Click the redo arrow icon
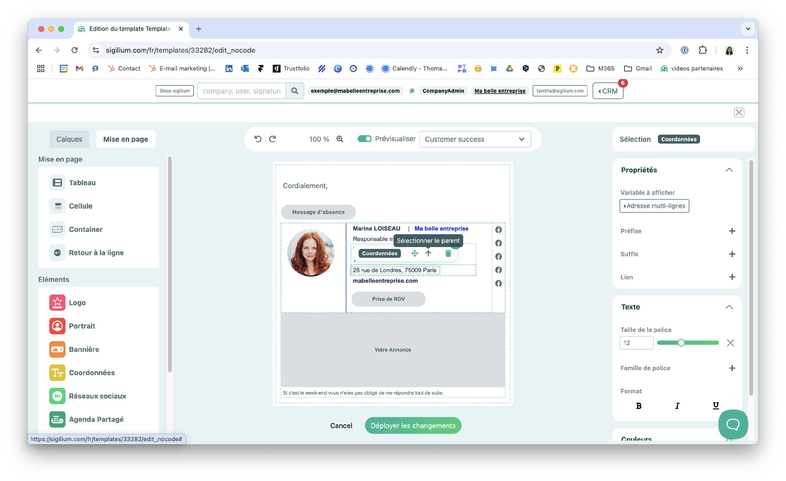 click(272, 139)
